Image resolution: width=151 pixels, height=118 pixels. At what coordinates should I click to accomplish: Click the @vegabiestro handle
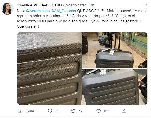75,5
